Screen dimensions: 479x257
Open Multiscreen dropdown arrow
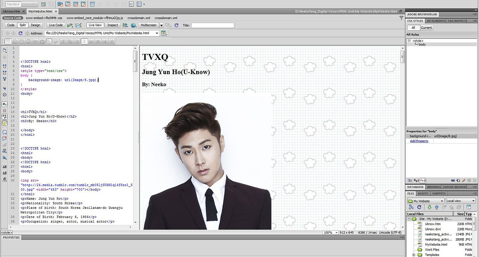click(x=161, y=25)
